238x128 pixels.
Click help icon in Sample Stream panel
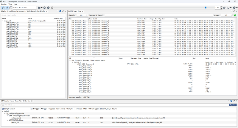(231, 101)
